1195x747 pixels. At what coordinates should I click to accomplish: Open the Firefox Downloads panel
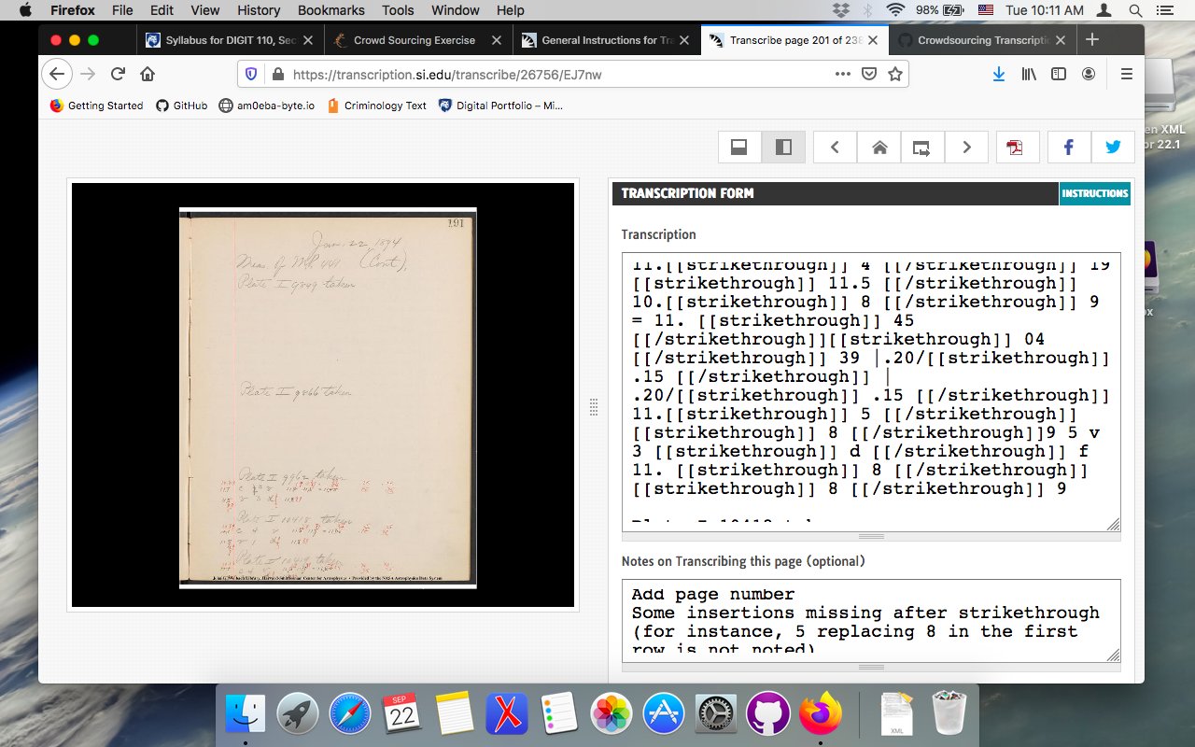(999, 73)
